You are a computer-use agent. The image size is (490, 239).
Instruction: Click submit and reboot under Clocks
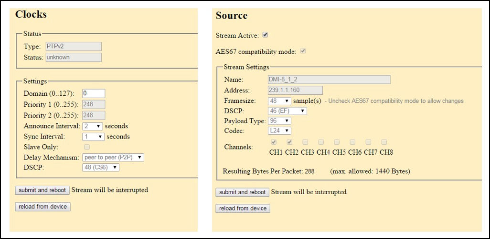point(42,190)
